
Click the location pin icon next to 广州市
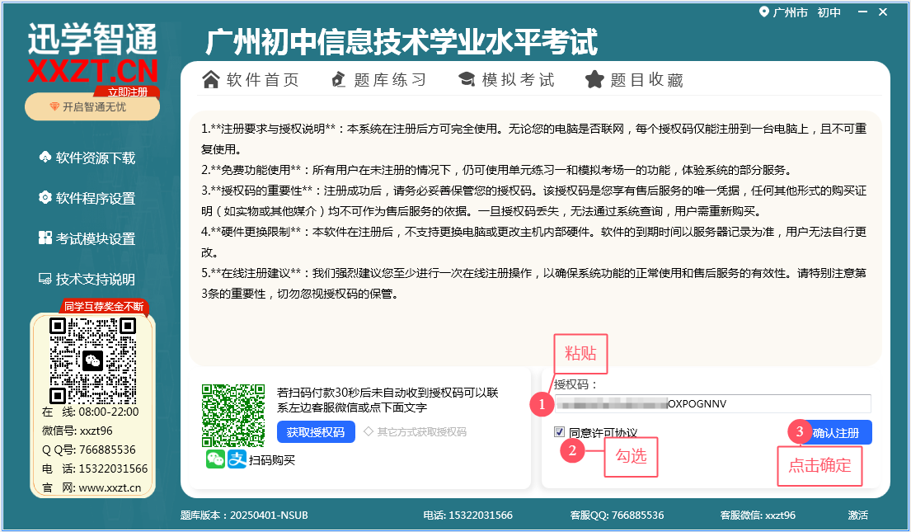tap(764, 12)
